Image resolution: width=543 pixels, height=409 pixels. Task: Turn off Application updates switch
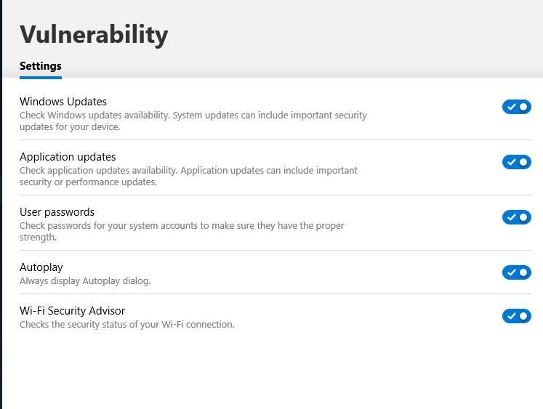[x=516, y=162]
